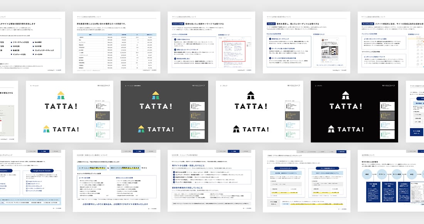Image resolution: width=424 pixels, height=224 pixels.
Task: Click the horizontal TATTA! wordmark on the colored-logo white slide
Action: [x=66, y=129]
